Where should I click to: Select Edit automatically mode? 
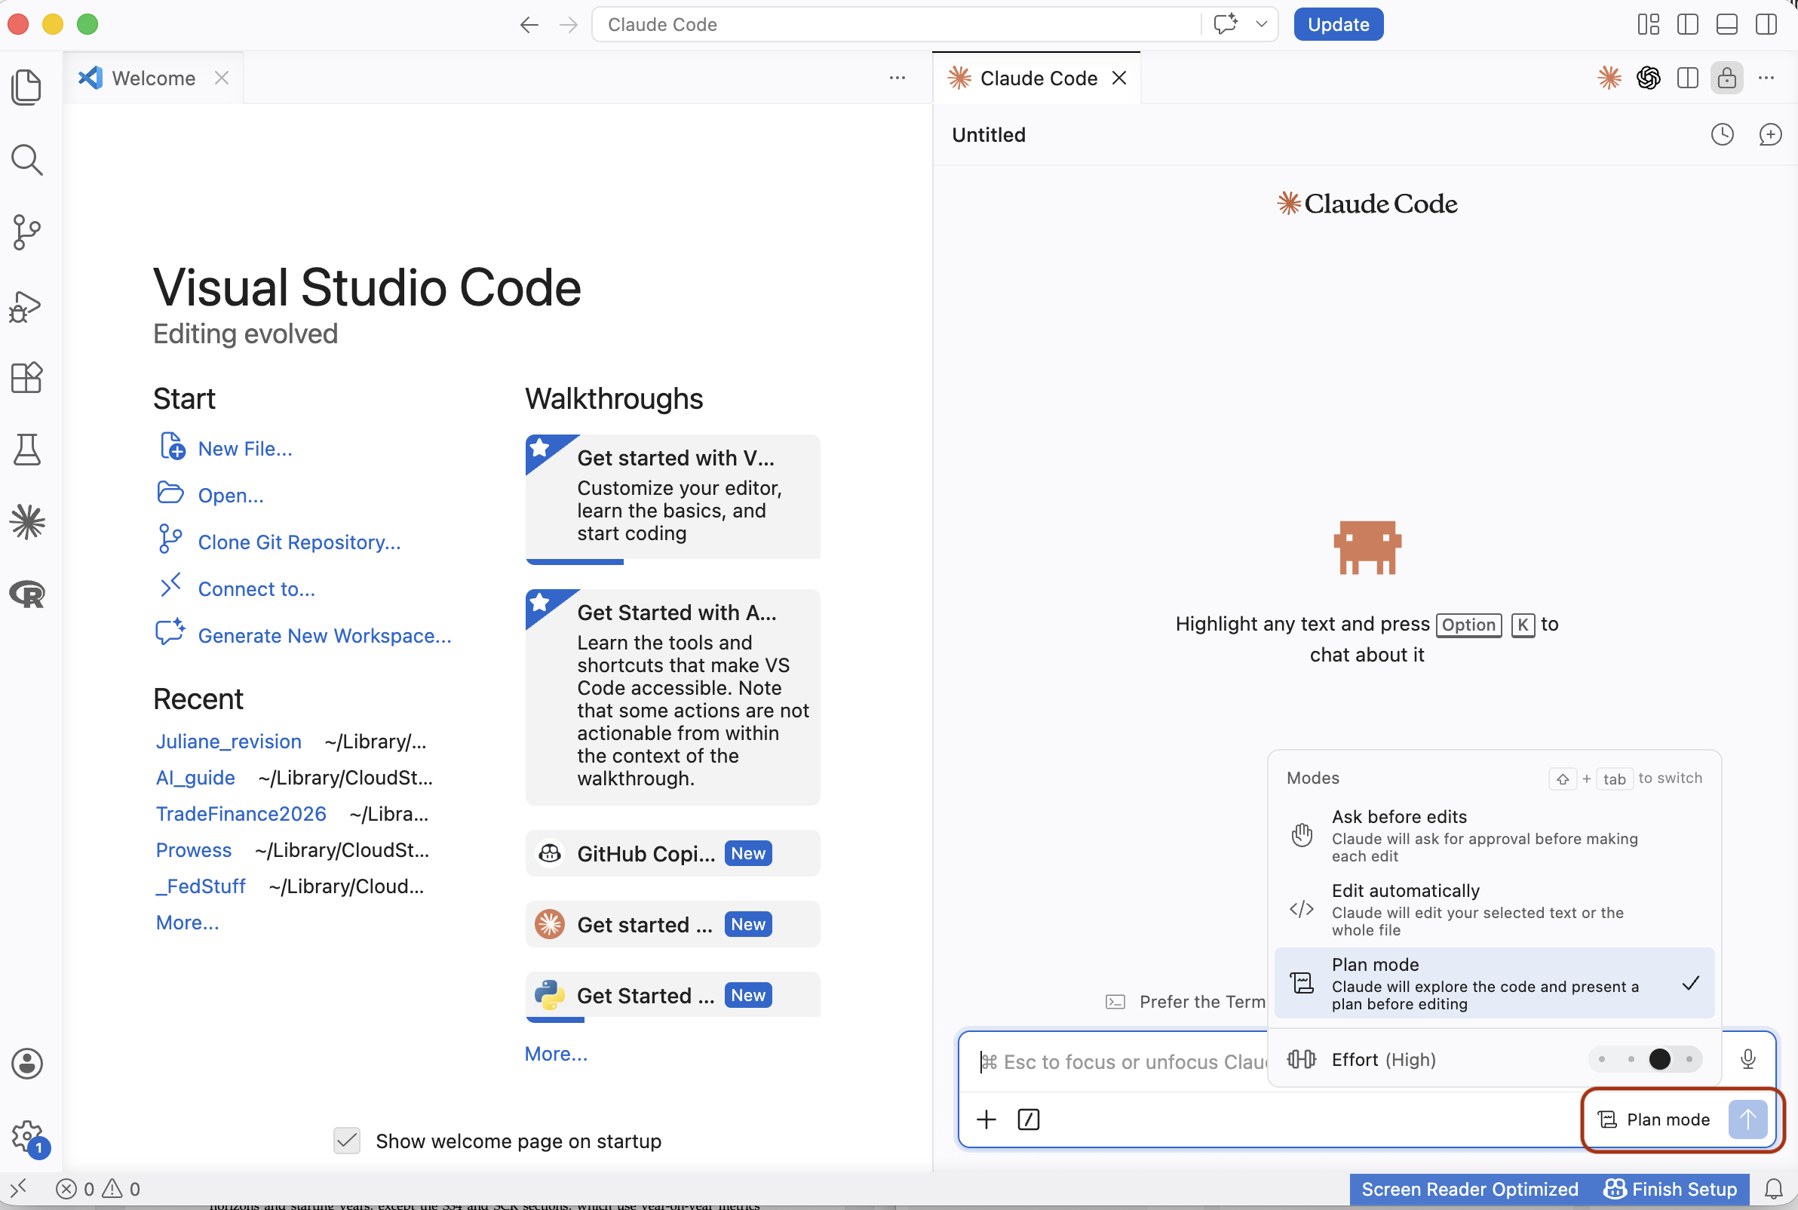pyautogui.click(x=1494, y=910)
